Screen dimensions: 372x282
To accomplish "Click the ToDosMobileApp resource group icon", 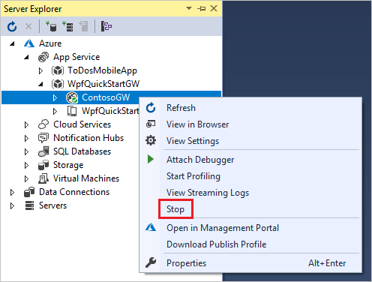I will coord(58,70).
